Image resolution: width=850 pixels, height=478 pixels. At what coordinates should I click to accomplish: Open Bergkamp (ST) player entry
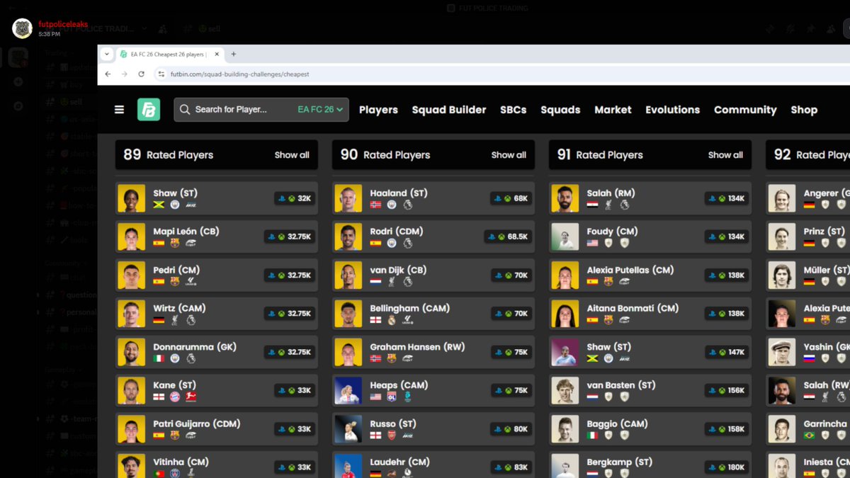coord(650,465)
